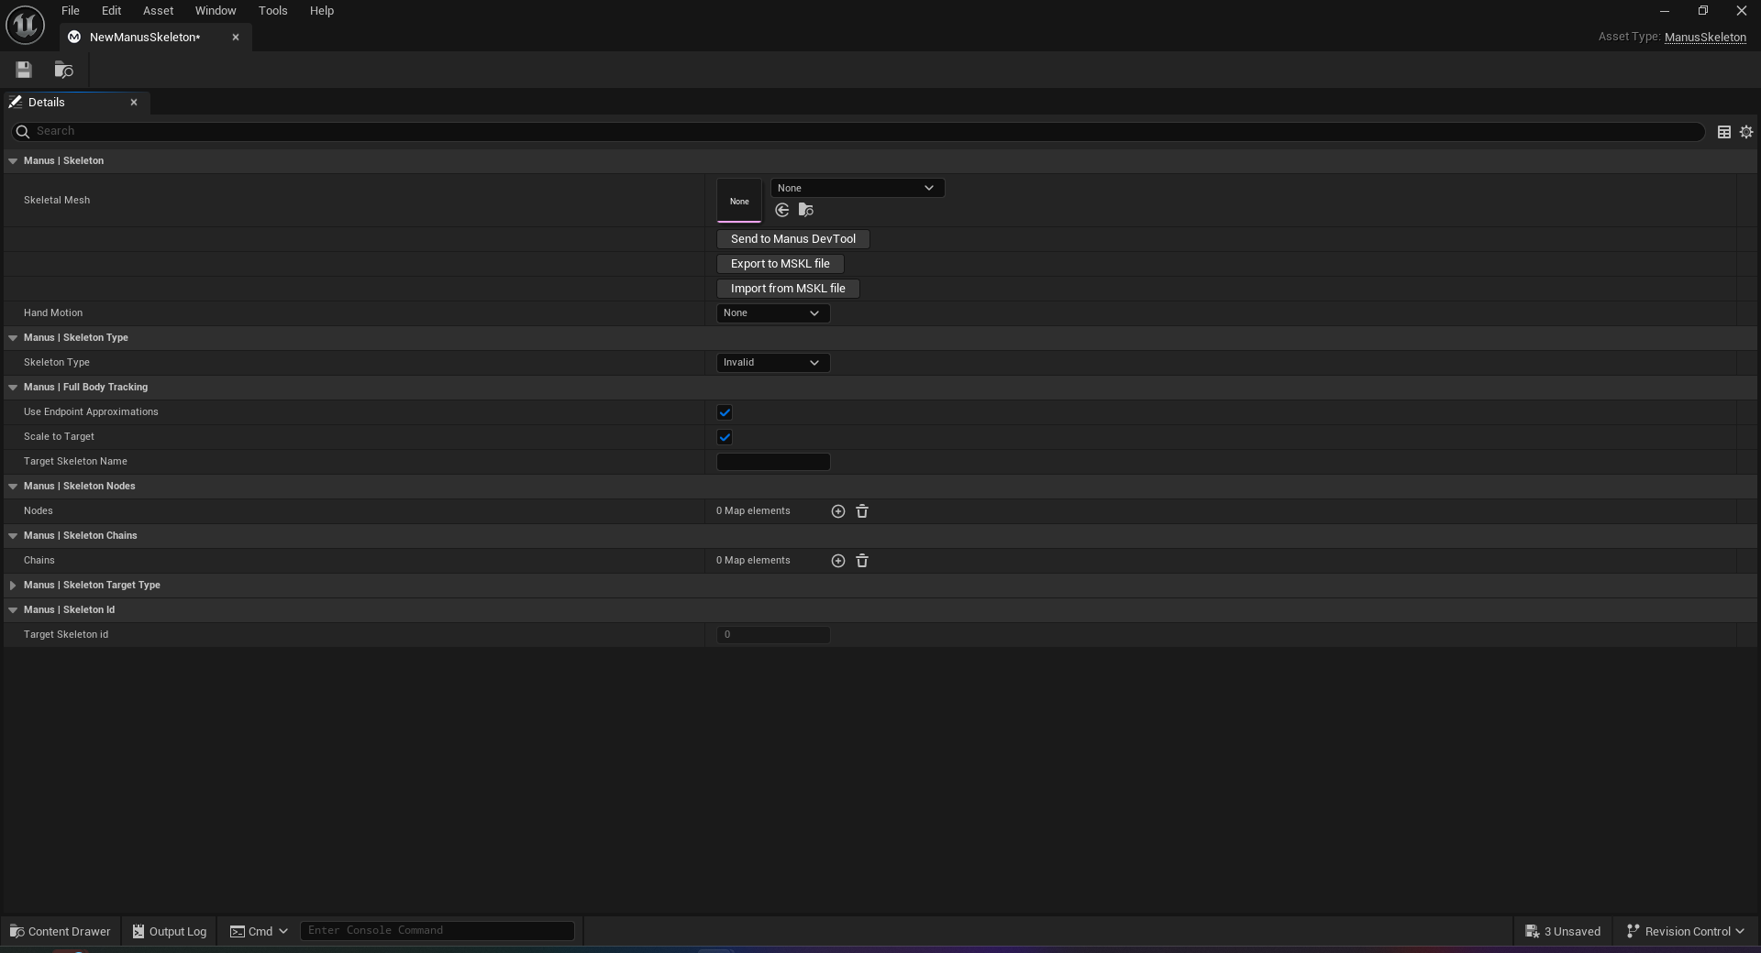Remove all elements from Chains map
Viewport: 1761px width, 953px height.
pos(862,561)
